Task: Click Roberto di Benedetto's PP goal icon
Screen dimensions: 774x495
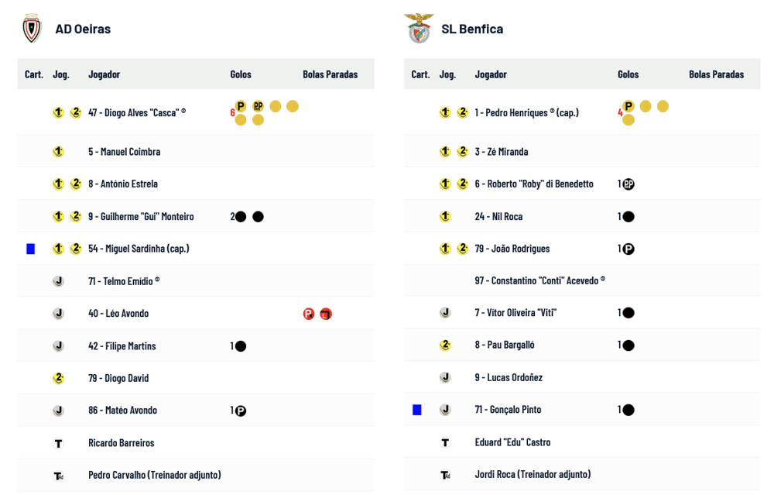Action: [x=628, y=184]
